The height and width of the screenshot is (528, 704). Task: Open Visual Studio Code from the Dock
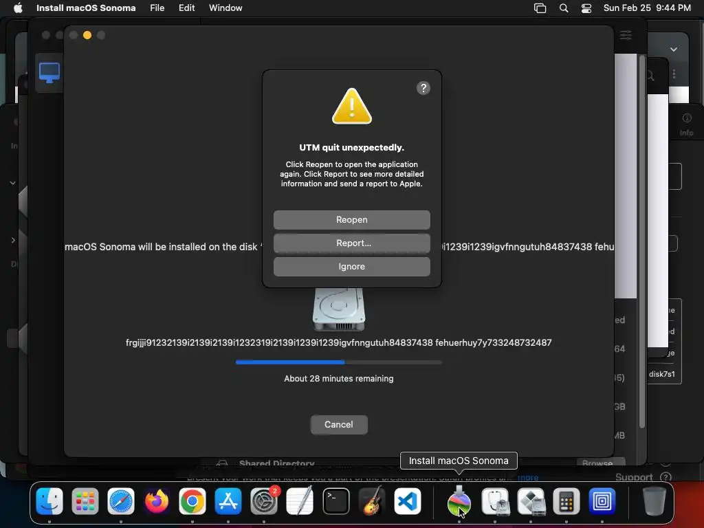click(407, 501)
